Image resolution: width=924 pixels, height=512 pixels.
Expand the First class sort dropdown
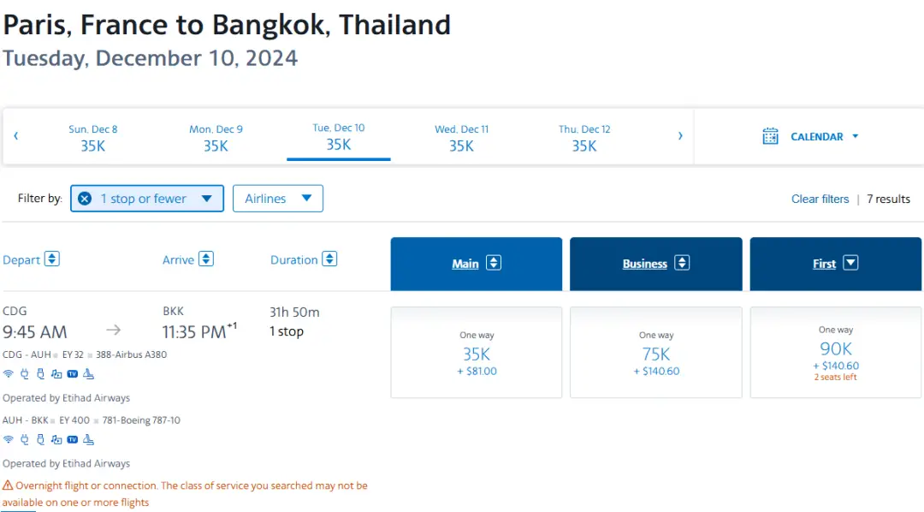(850, 263)
